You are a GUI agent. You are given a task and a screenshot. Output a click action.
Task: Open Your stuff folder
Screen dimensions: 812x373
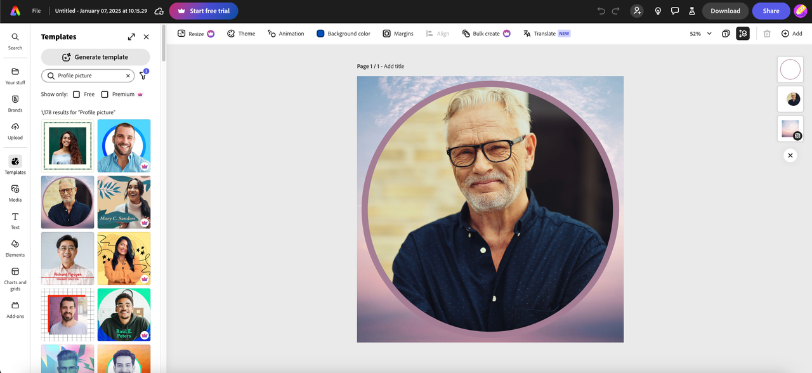15,76
